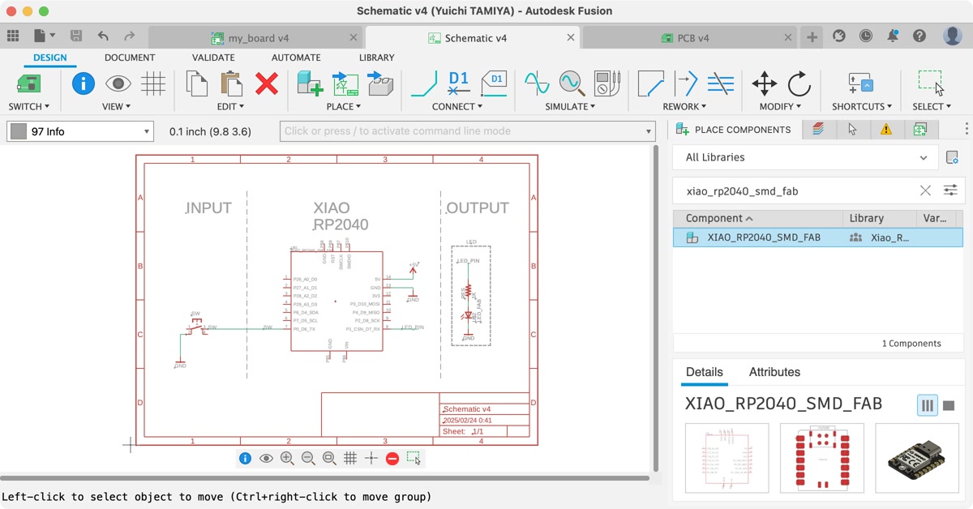Click the red X Delete icon
973x509 pixels.
click(x=267, y=83)
